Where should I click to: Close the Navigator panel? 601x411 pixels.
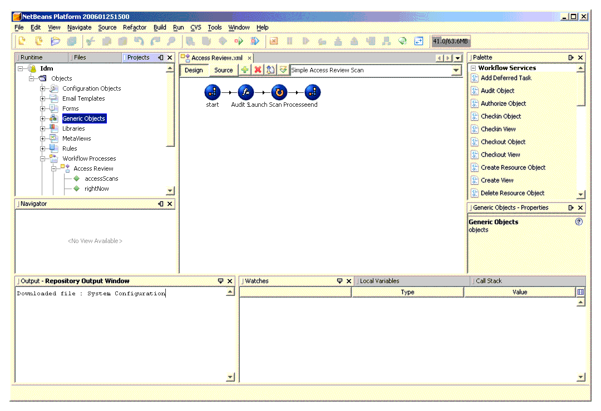(170, 204)
